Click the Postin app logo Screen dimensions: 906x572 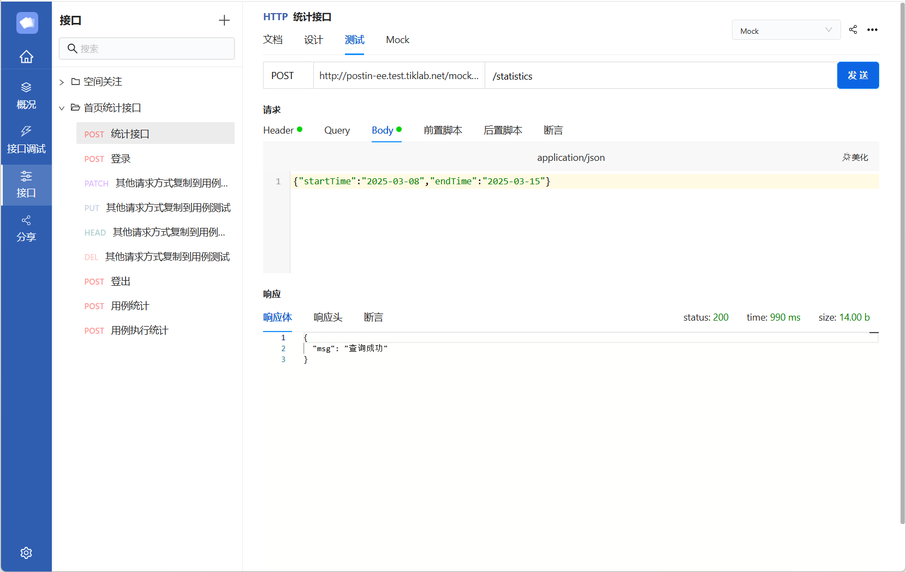tap(27, 23)
